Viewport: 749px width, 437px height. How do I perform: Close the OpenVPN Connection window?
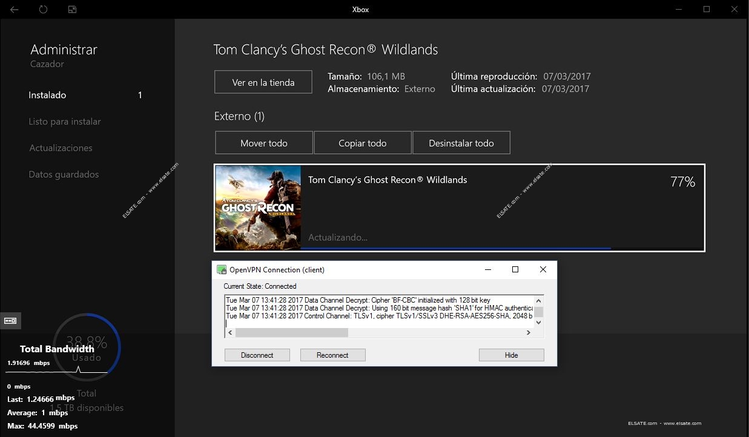coord(543,269)
